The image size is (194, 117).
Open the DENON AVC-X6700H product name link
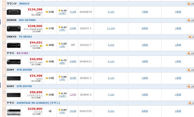pyautogui.click(x=27, y=20)
